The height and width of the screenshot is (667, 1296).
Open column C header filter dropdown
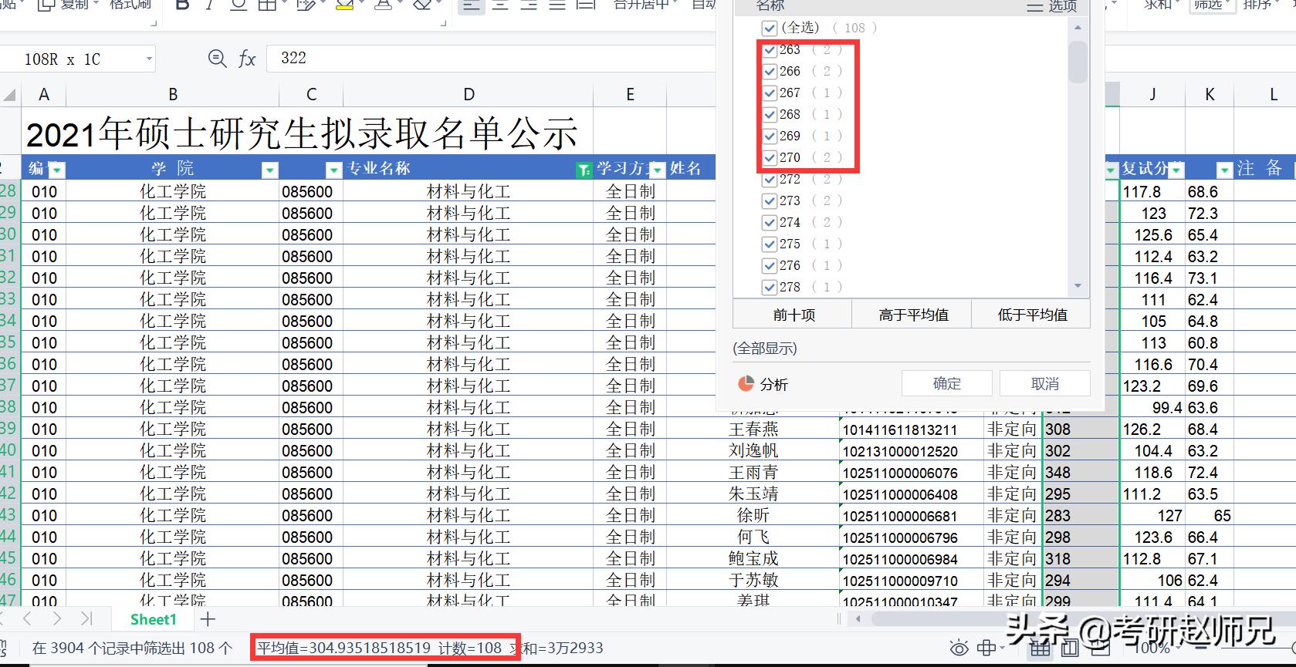tap(333, 170)
